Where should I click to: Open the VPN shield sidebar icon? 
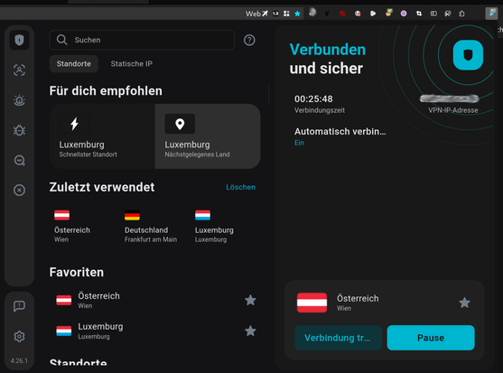19,40
